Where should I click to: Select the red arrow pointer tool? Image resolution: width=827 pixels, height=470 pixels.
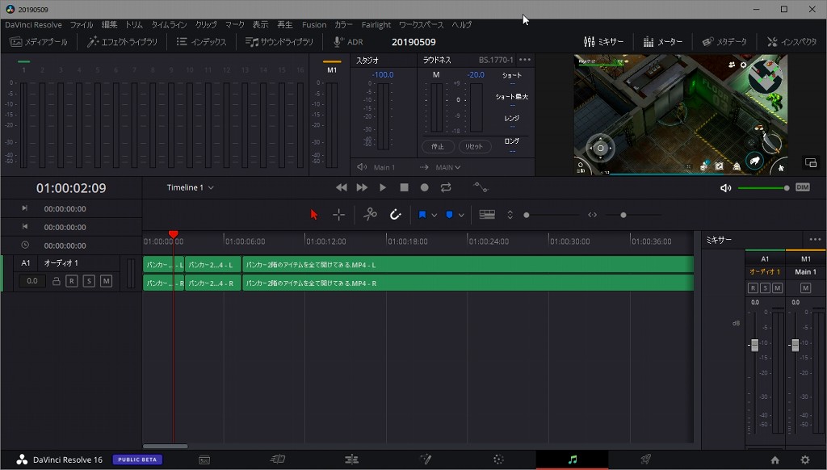point(314,215)
